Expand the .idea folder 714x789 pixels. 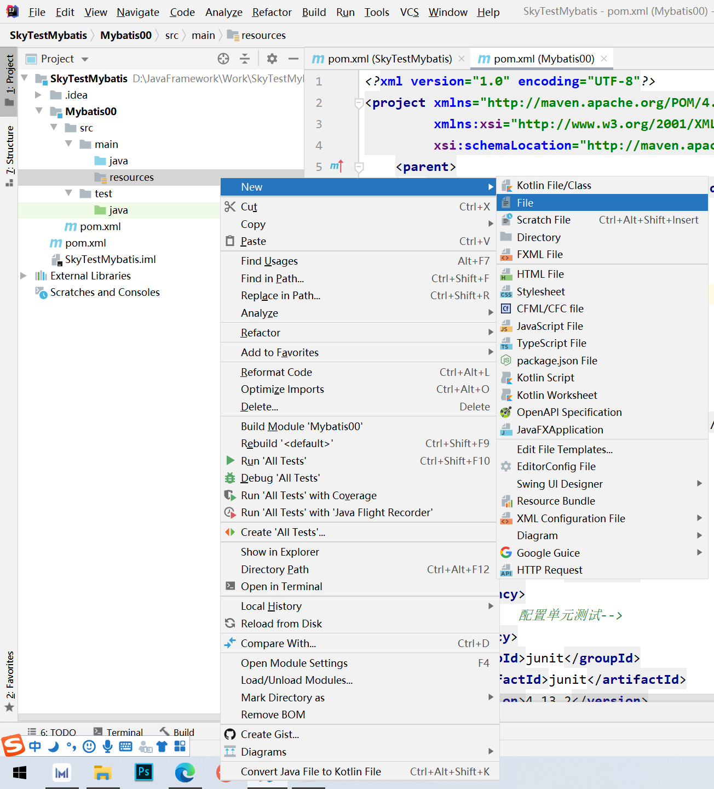[38, 95]
